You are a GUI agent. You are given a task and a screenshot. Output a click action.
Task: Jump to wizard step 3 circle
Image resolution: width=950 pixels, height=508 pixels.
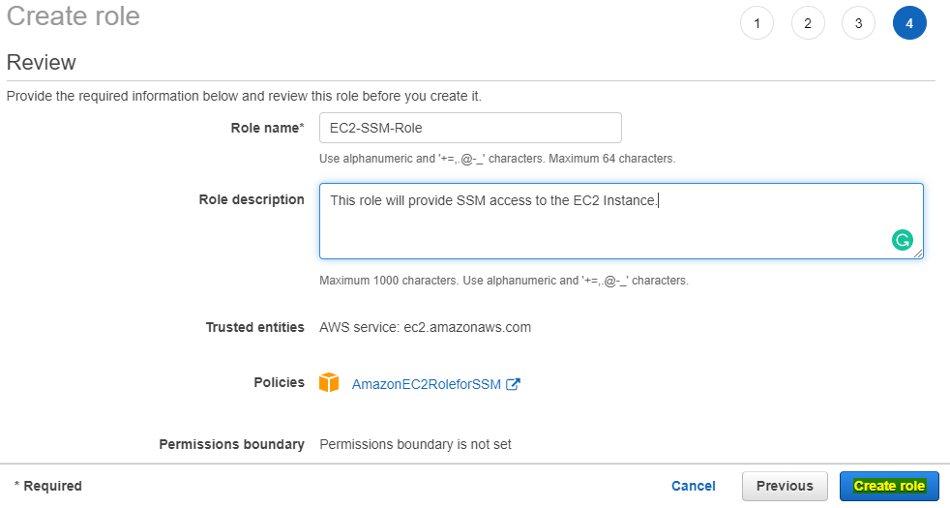click(x=858, y=23)
